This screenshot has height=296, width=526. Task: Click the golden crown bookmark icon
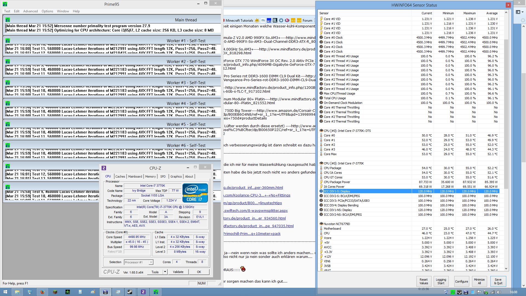coord(257,20)
